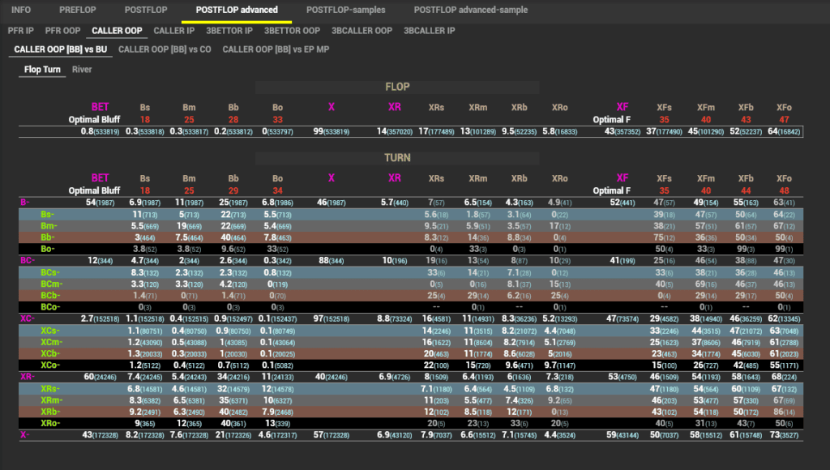Click the TURN section header
The width and height of the screenshot is (830, 470).
tap(397, 158)
